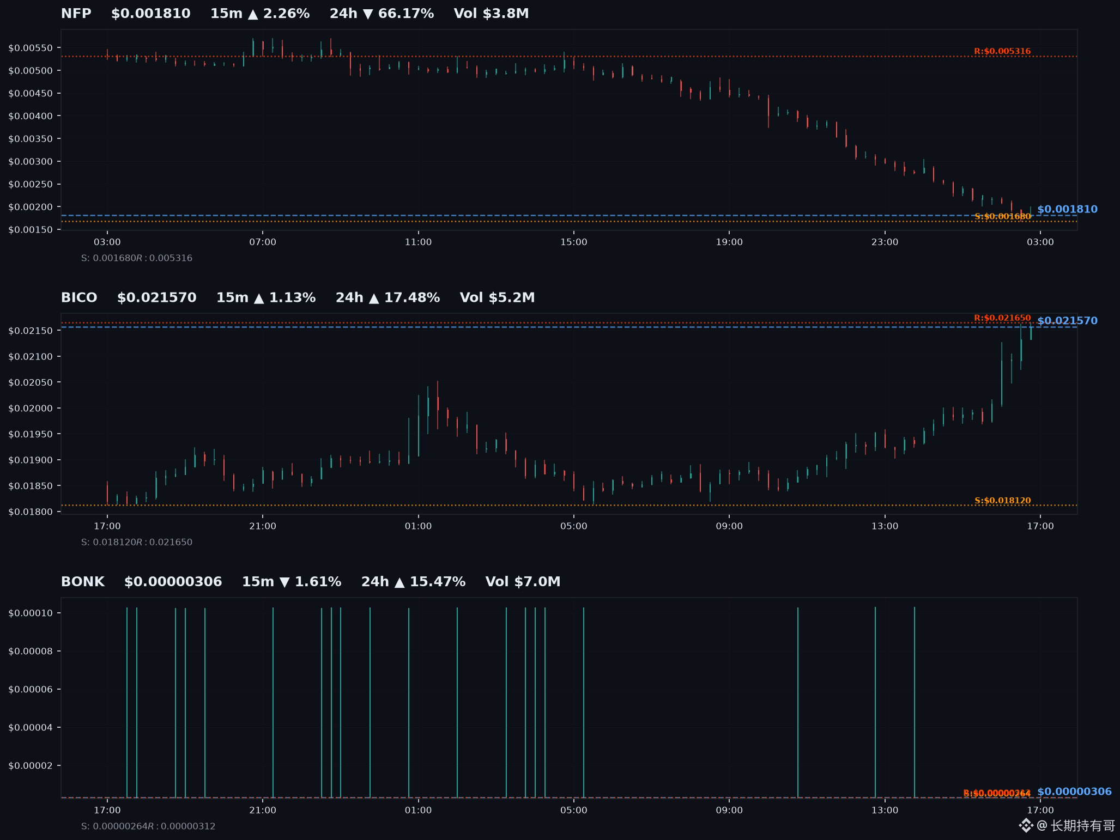This screenshot has width=1120, height=840.
Task: Select the $0.00150 axis label
Action: tap(31, 230)
